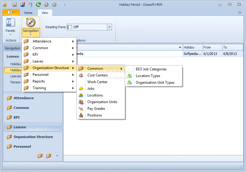The image size is (246, 172).
Task: Click the Jobs hard hat icon
Action: (81, 89)
